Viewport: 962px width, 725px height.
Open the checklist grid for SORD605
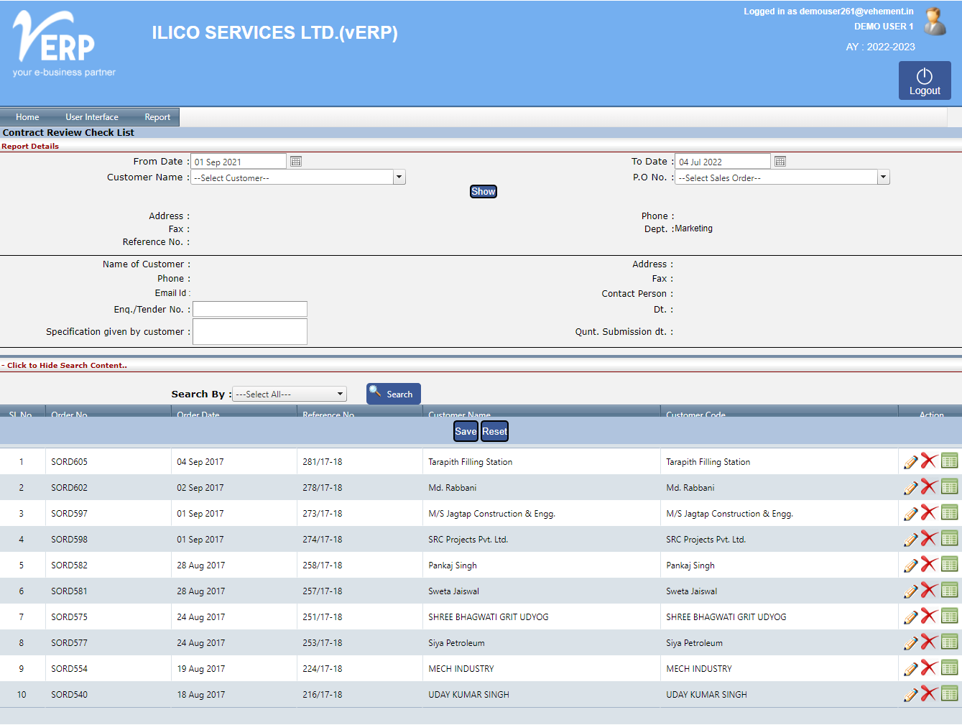click(x=950, y=461)
